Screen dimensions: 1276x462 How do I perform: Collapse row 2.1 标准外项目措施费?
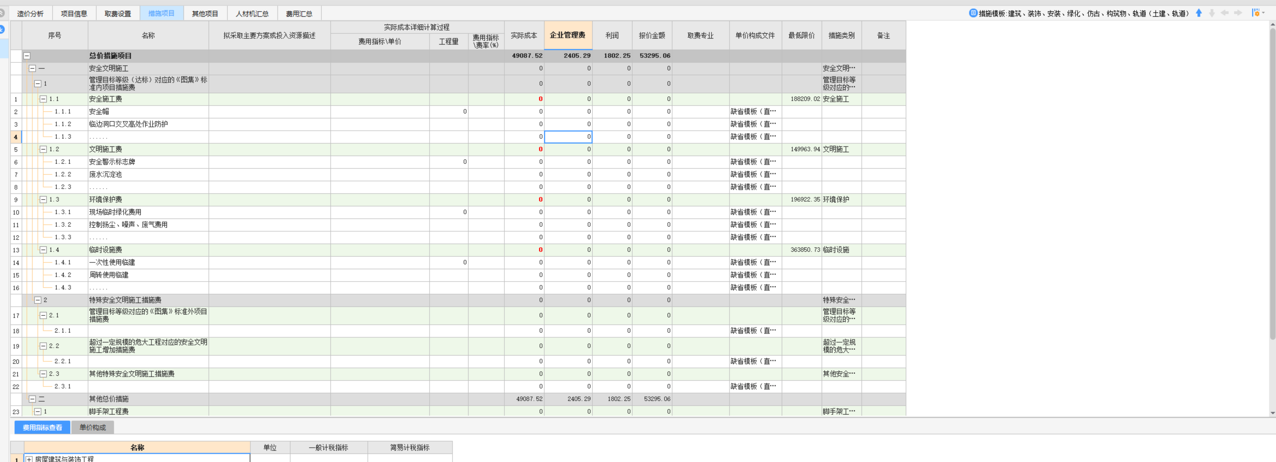click(x=43, y=315)
